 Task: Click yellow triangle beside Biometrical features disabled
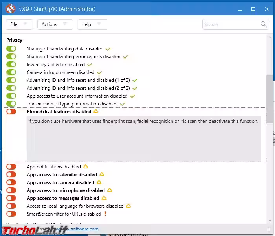[96, 112]
